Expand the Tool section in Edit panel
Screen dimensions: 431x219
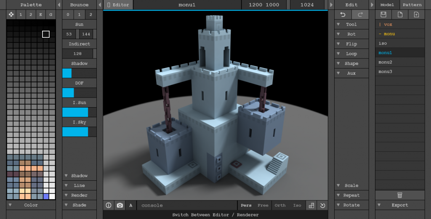tap(351, 24)
